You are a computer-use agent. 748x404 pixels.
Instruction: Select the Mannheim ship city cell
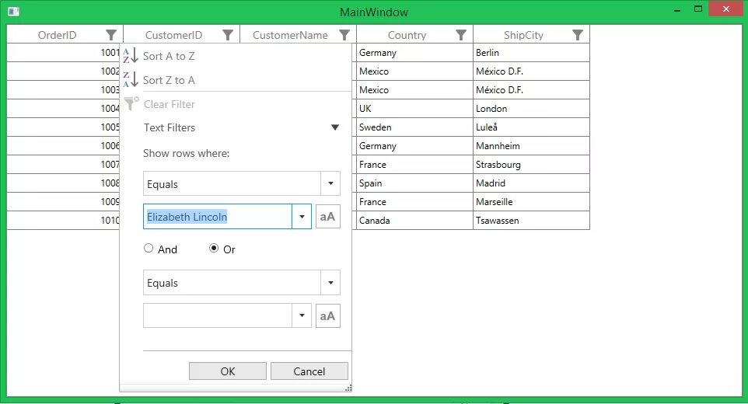[x=531, y=146]
